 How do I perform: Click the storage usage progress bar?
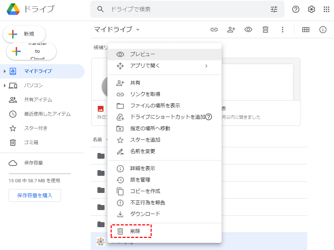40,174
